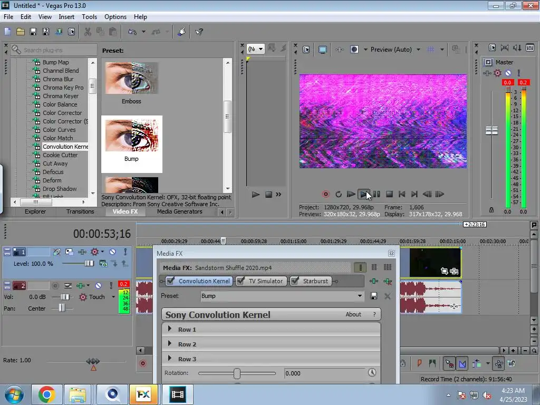Image resolution: width=540 pixels, height=405 pixels.
Task: Delete preset with X icon in Media FX
Action: (x=388, y=296)
